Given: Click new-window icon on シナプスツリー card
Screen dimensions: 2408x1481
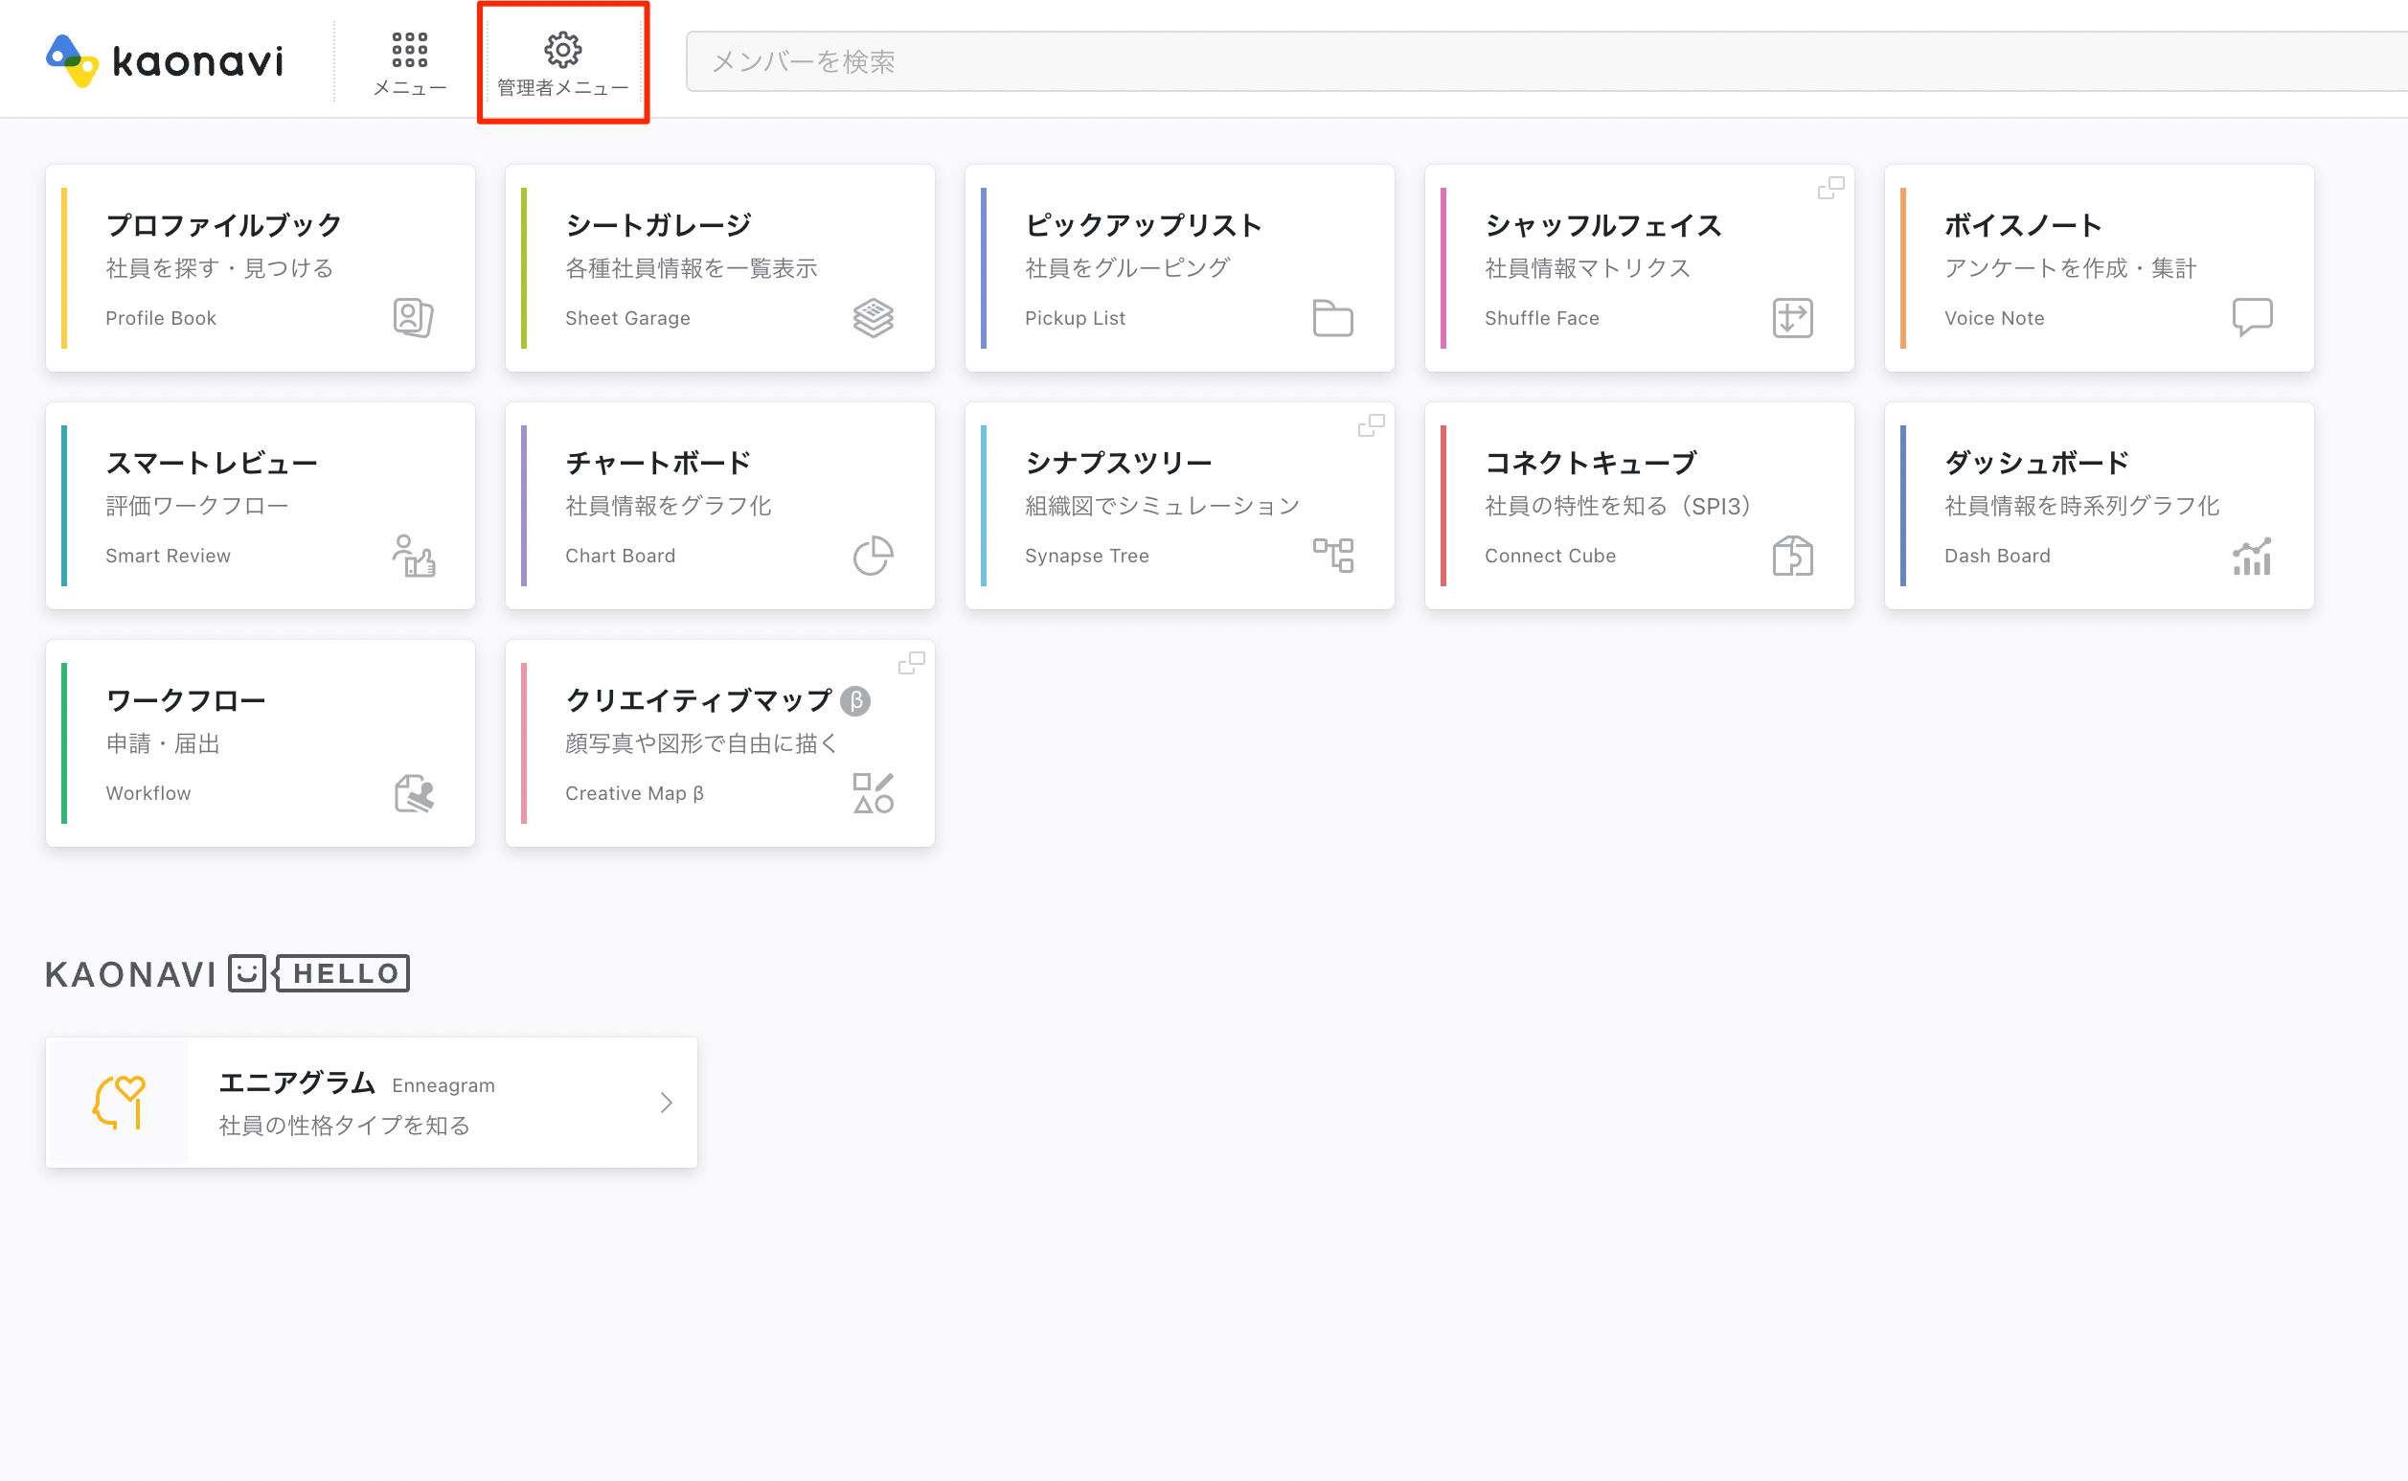Looking at the screenshot, I should [1370, 425].
